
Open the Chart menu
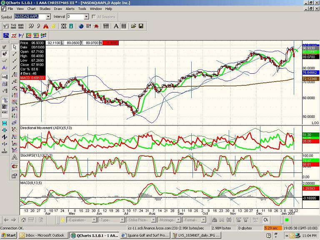coord(31,9)
